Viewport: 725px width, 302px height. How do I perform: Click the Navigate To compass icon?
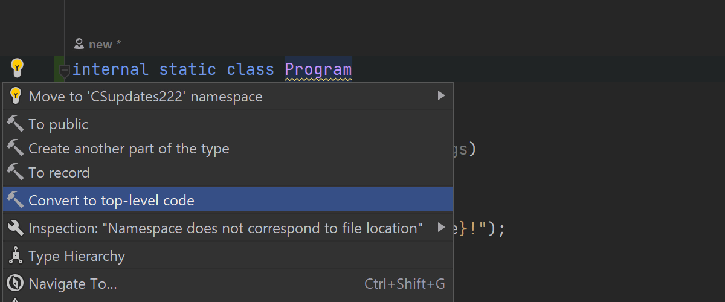15,283
